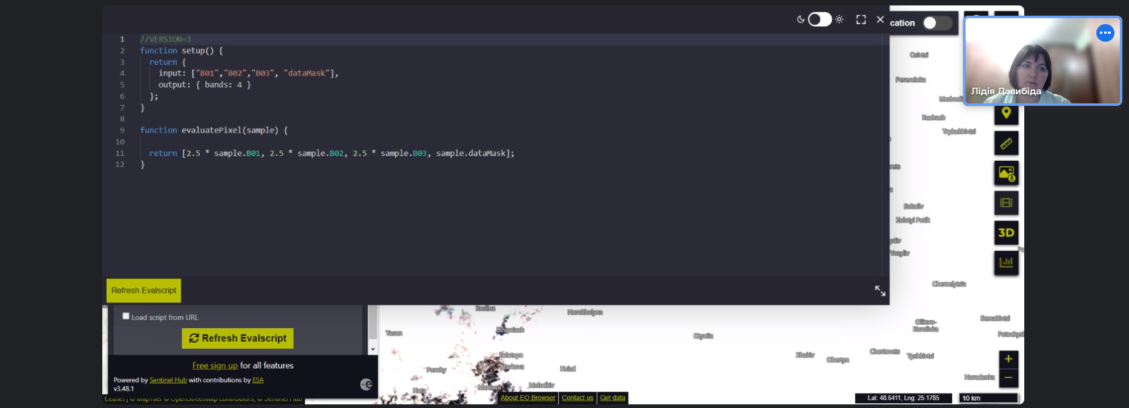
Task: Click the fullscreen icon in code editor
Action: tap(861, 20)
